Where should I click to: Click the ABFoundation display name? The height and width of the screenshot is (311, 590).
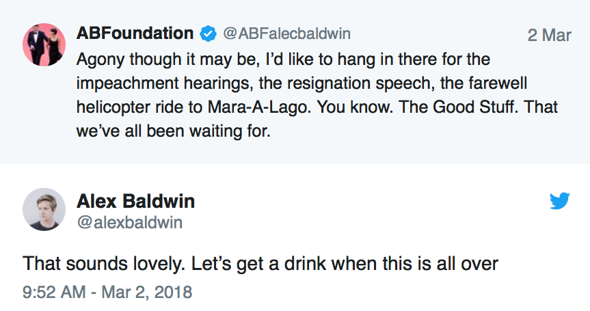pyautogui.click(x=135, y=33)
